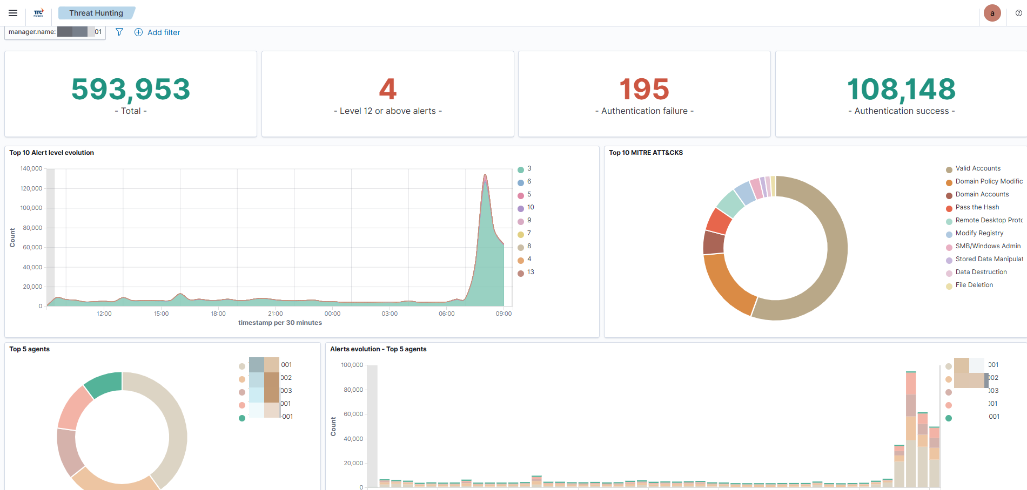The width and height of the screenshot is (1027, 490).
Task: Click the Authentication failure count 195
Action: 644,90
